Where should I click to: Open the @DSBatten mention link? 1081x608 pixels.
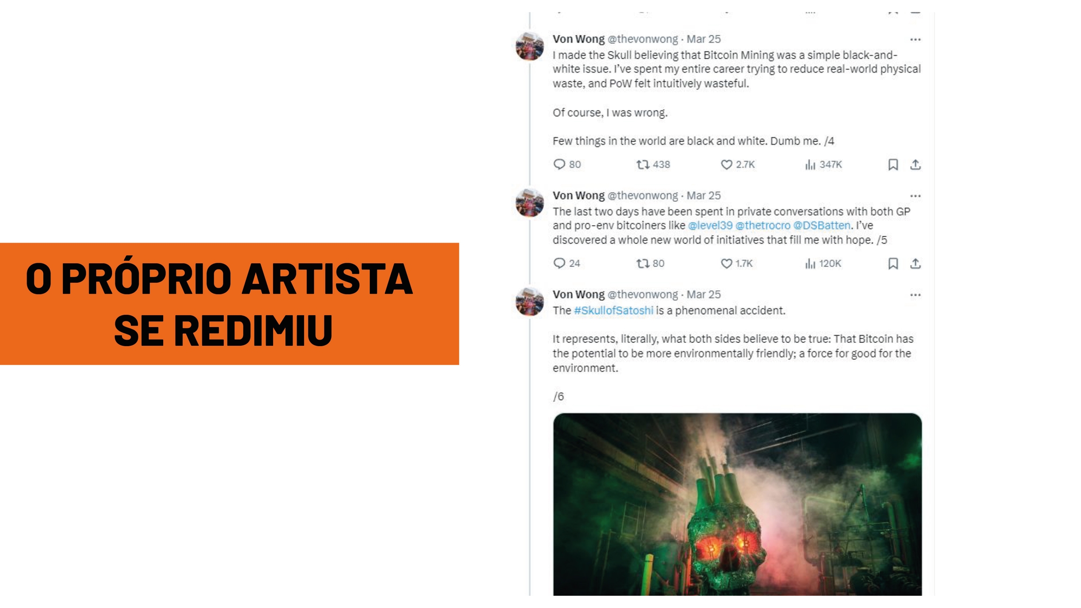pos(822,226)
